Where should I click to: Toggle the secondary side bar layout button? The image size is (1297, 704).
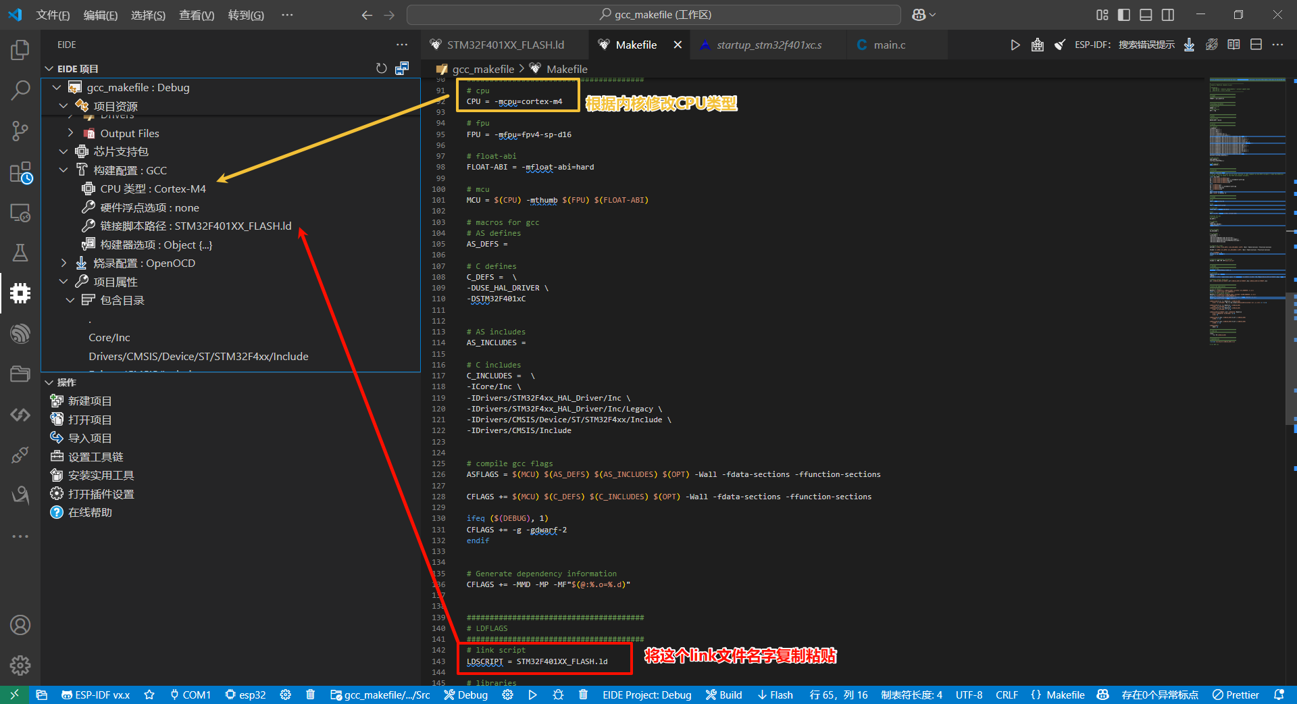coord(1168,15)
